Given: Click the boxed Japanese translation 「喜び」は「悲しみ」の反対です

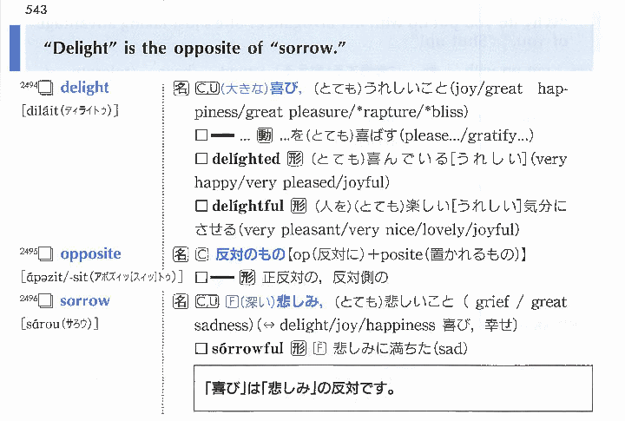Looking at the screenshot, I should 392,388.
